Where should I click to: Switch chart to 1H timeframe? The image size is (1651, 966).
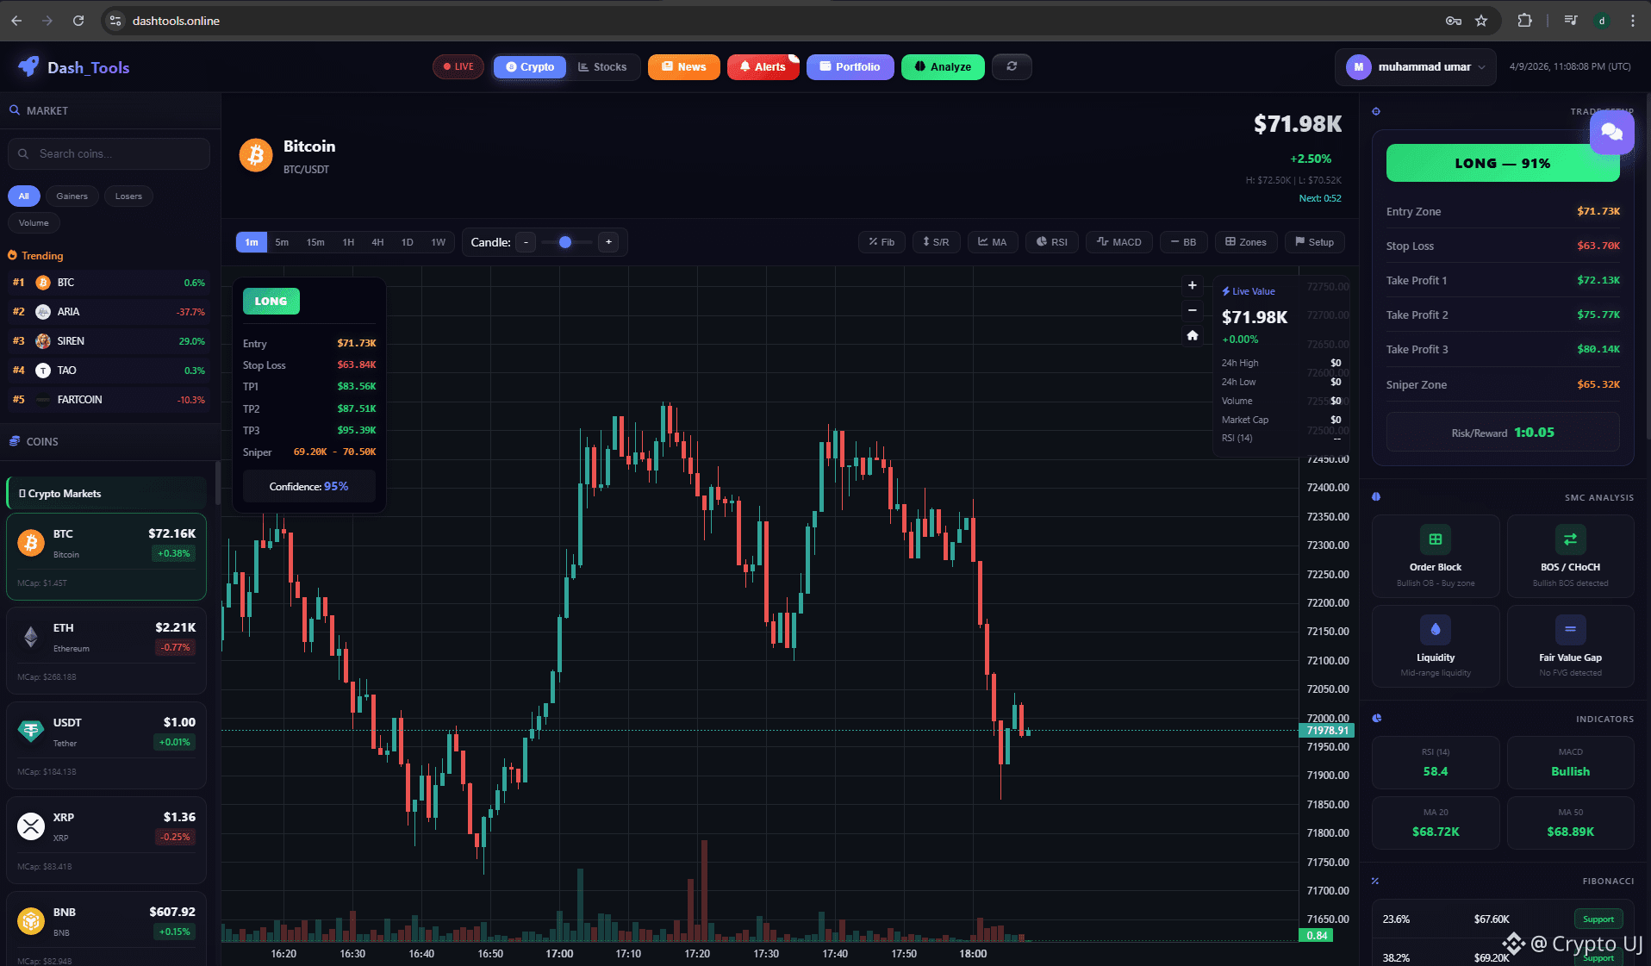(348, 242)
